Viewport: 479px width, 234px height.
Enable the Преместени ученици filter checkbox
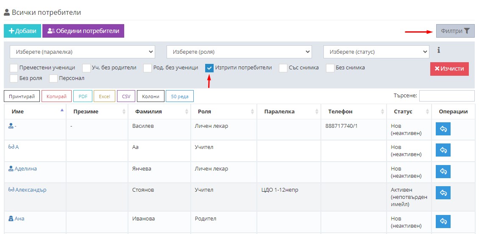pyautogui.click(x=14, y=68)
